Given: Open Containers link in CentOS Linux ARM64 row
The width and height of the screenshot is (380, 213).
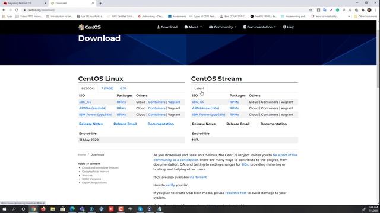Looking at the screenshot, I should point(157,108).
